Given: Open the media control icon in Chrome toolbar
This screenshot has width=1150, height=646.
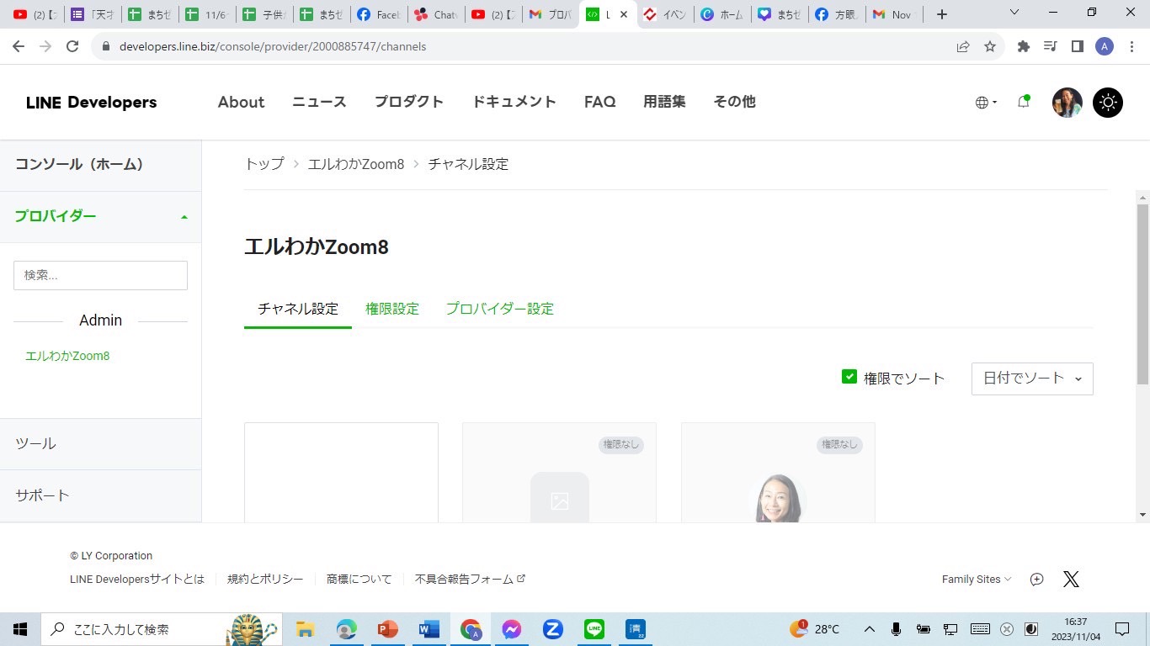Looking at the screenshot, I should point(1050,46).
